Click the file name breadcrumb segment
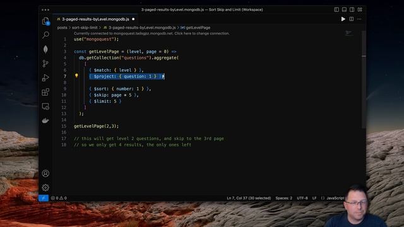Viewport: 404px width, 227px height. (x=140, y=28)
